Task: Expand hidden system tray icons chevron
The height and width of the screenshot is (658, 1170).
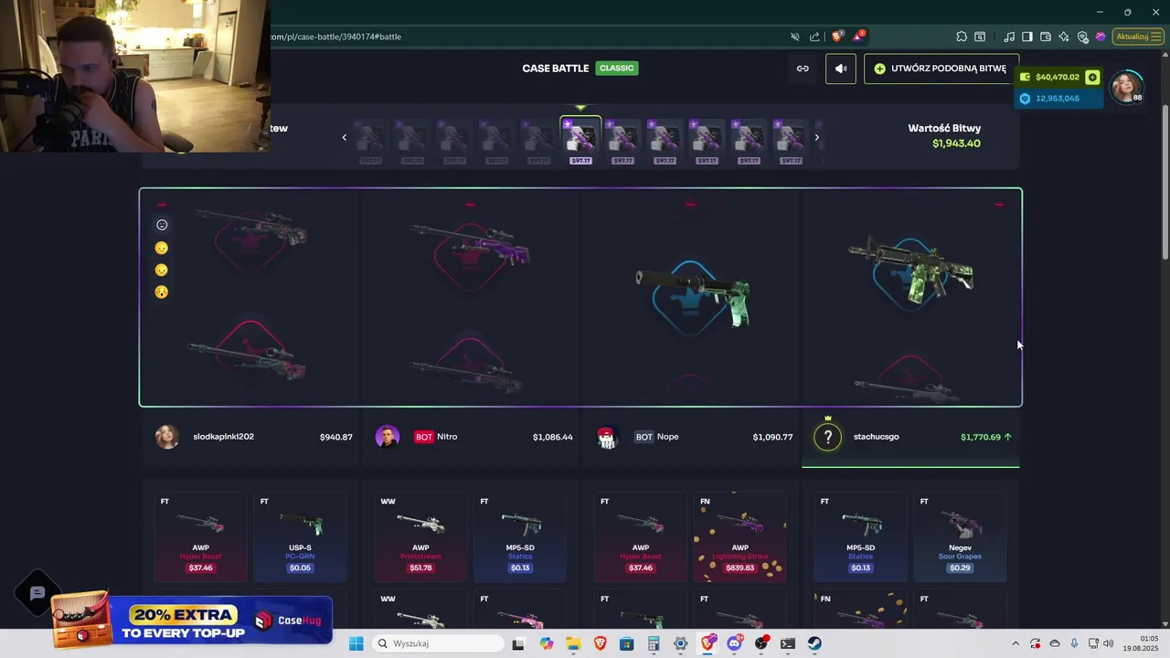Action: click(1015, 643)
